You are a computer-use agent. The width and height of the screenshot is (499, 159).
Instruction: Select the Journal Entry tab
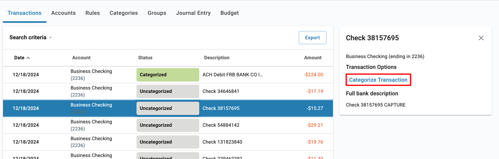193,13
